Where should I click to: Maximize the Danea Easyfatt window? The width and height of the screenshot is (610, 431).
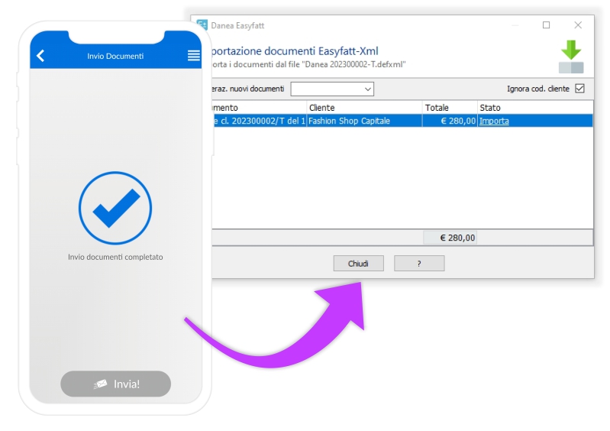click(x=546, y=25)
